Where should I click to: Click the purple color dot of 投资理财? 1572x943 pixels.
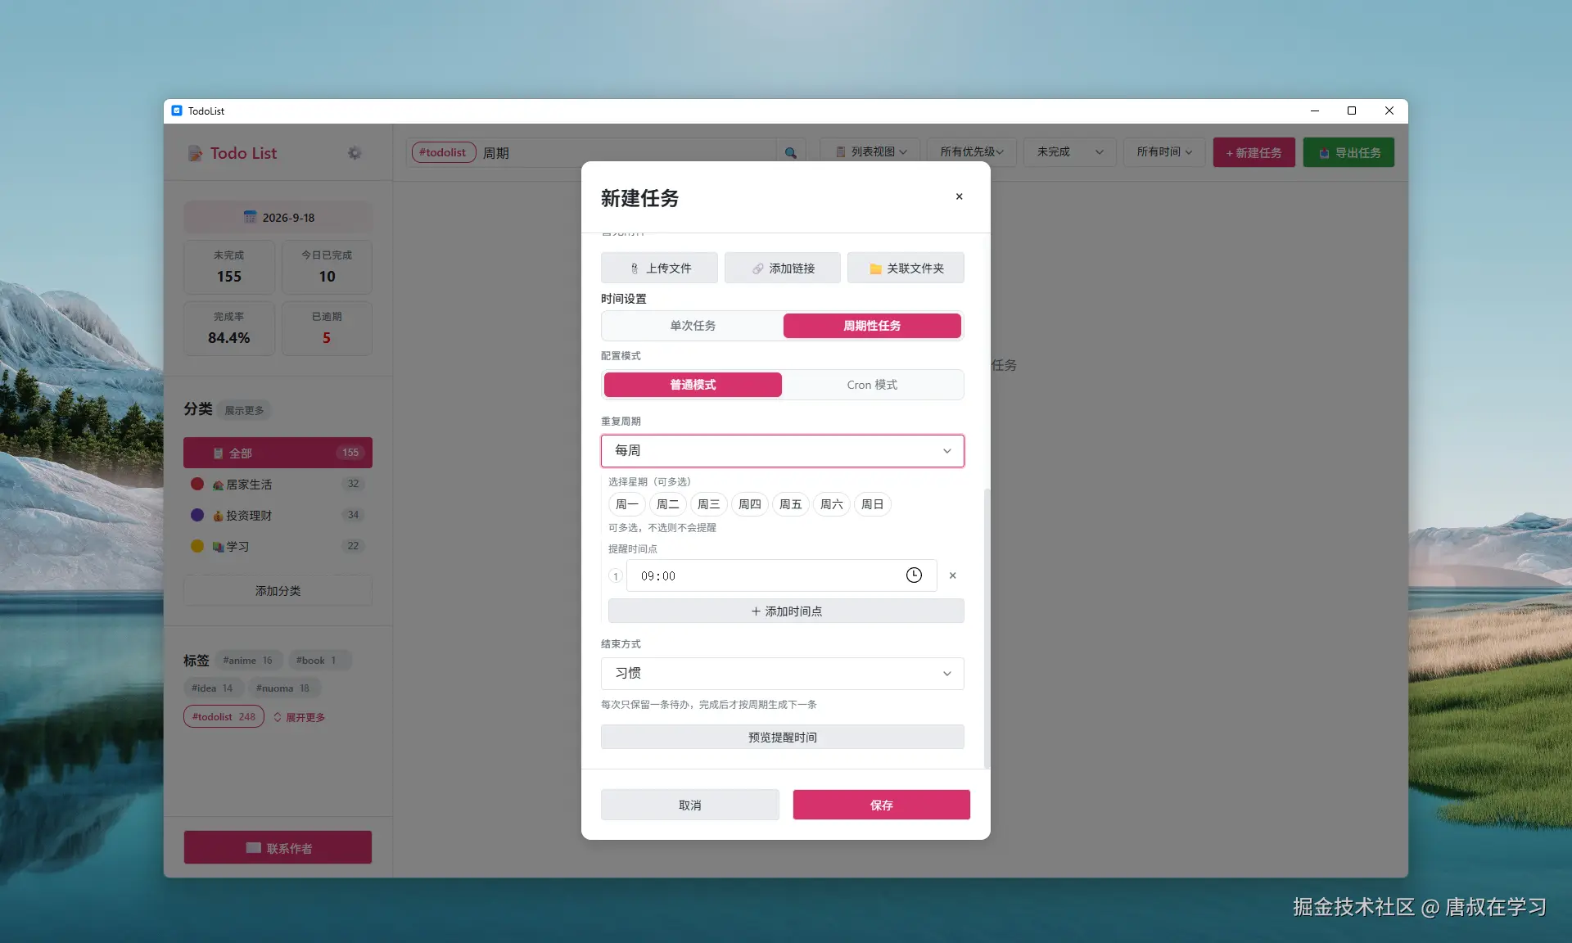[x=197, y=515]
